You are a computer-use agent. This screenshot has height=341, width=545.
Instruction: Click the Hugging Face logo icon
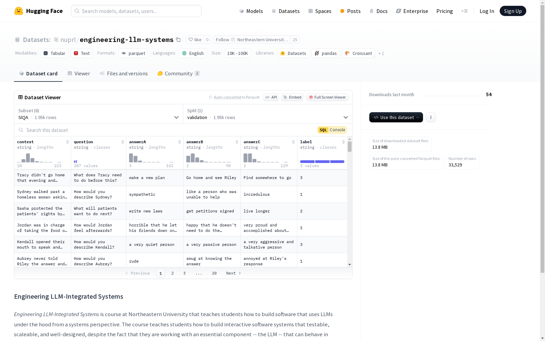[x=19, y=11]
